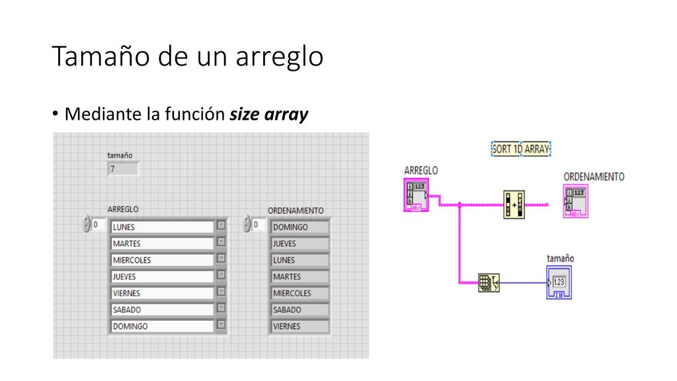Select DOMINGO in the ORDENAMIENTO array
This screenshot has width=677, height=381.
click(x=299, y=227)
